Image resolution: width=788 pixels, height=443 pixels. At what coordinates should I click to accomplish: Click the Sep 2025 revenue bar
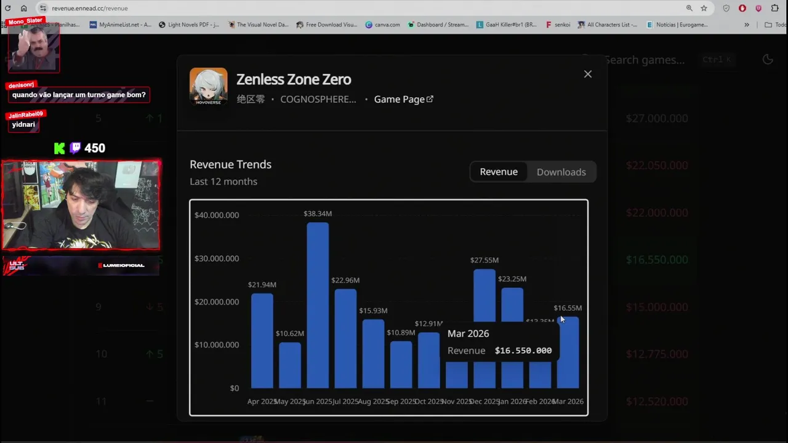coord(401,365)
